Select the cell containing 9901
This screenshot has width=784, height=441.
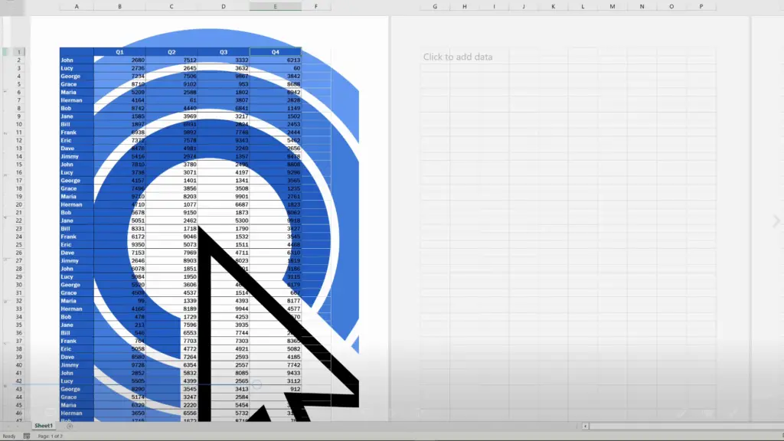(x=224, y=197)
